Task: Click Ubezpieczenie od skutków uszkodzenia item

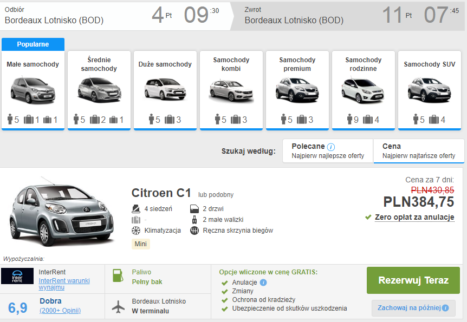Action: click(289, 308)
